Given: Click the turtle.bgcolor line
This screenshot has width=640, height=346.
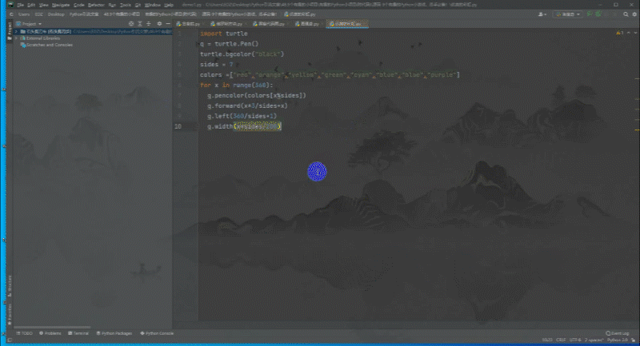Looking at the screenshot, I should 242,54.
